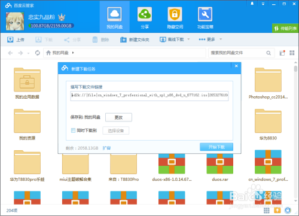The width and height of the screenshot is (299, 216).
Task: Click the crown VIP icon beside username
Action: (62, 17)
